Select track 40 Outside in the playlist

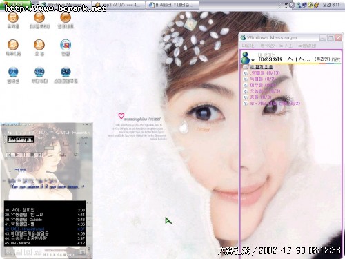[45, 220]
